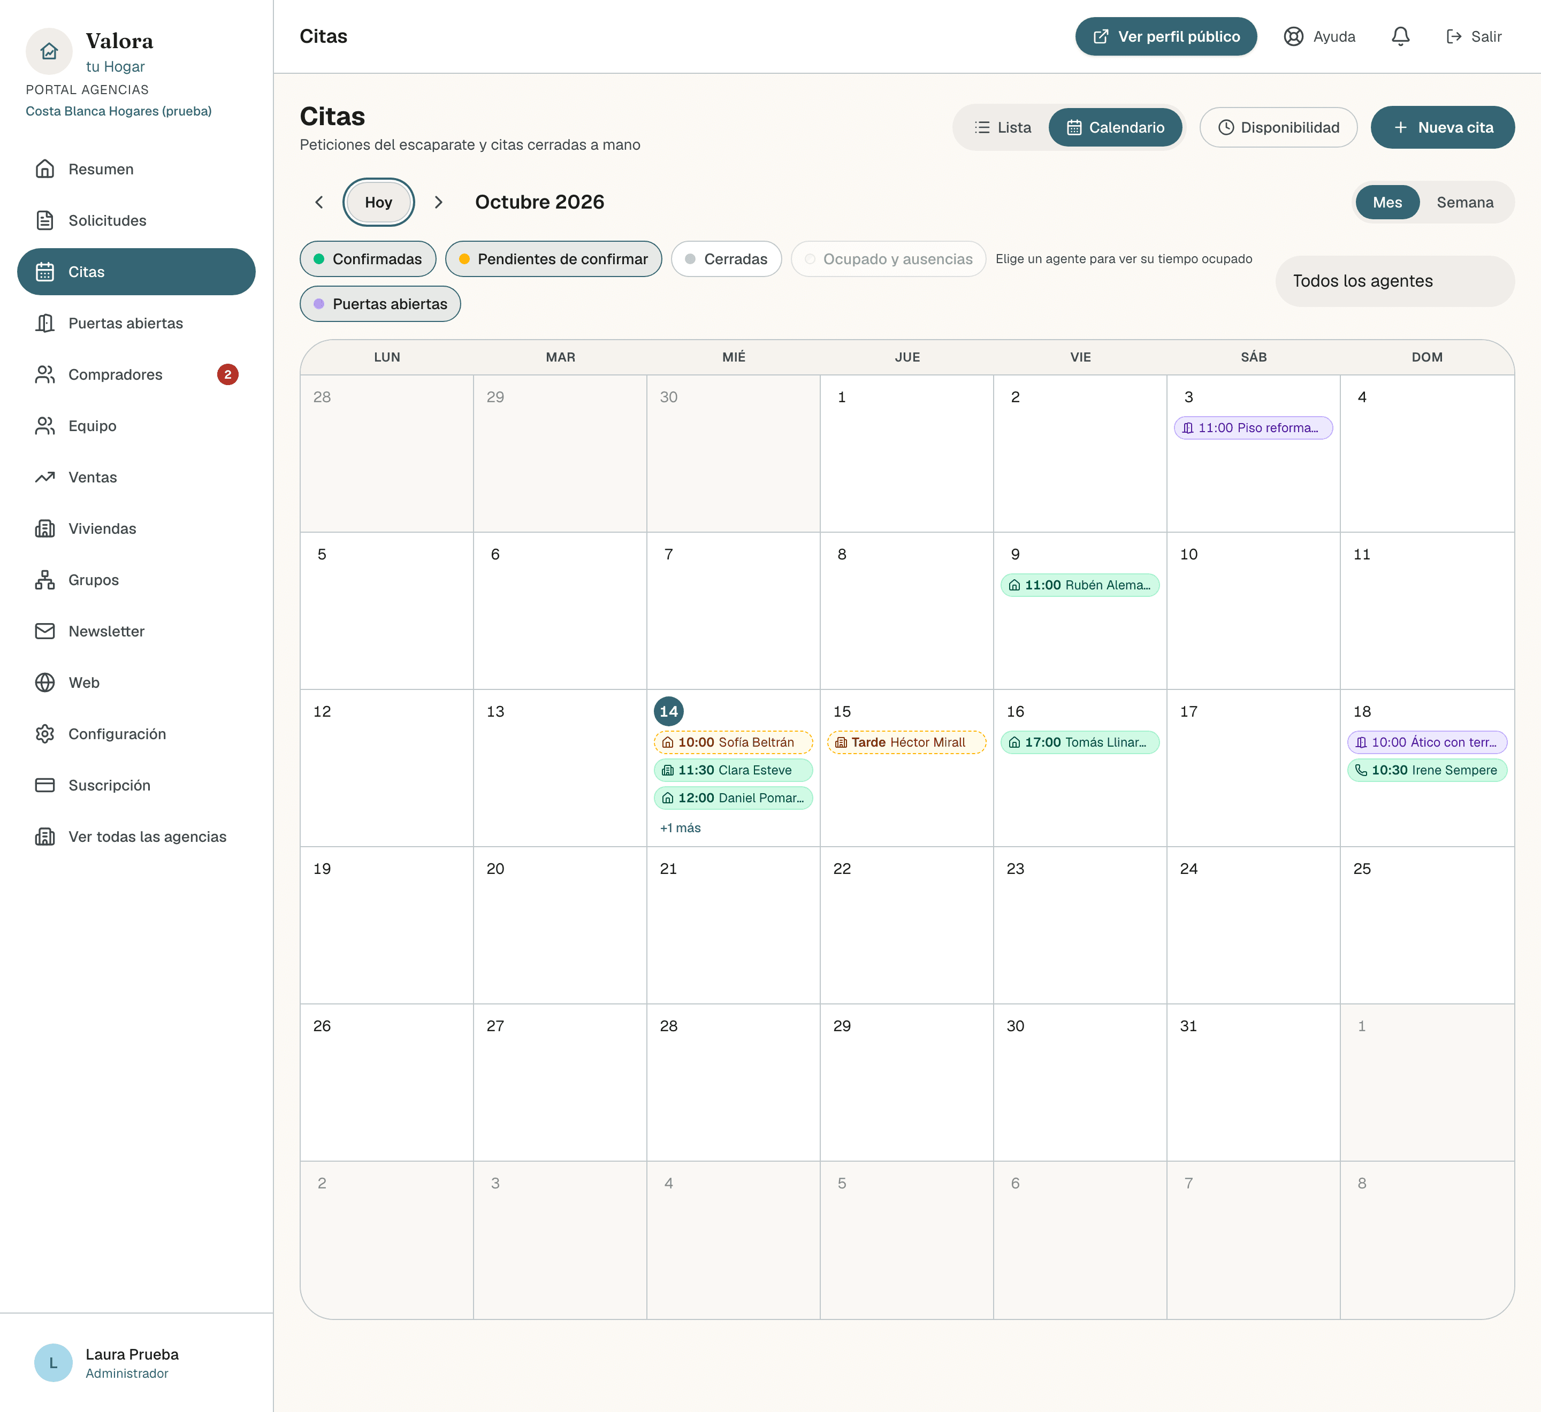
Task: Click the Valora house logo icon
Action: click(49, 51)
